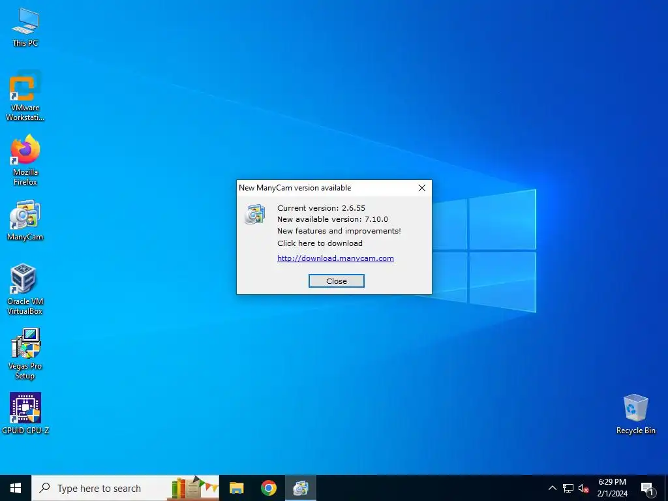Select the Mozilla Firefox desktop shortcut
The image size is (668, 501).
(x=25, y=160)
